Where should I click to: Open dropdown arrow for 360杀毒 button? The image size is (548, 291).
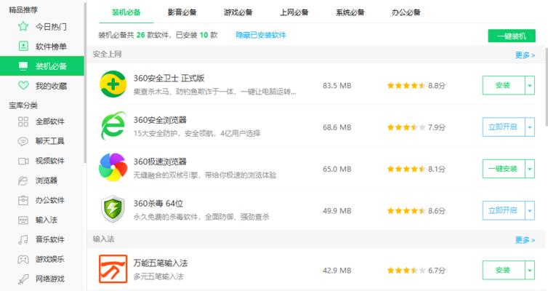coord(530,210)
